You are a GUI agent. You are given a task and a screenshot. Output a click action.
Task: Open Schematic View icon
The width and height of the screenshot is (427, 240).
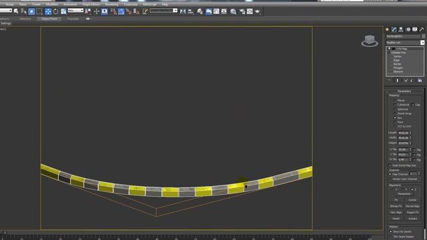pyautogui.click(x=224, y=11)
